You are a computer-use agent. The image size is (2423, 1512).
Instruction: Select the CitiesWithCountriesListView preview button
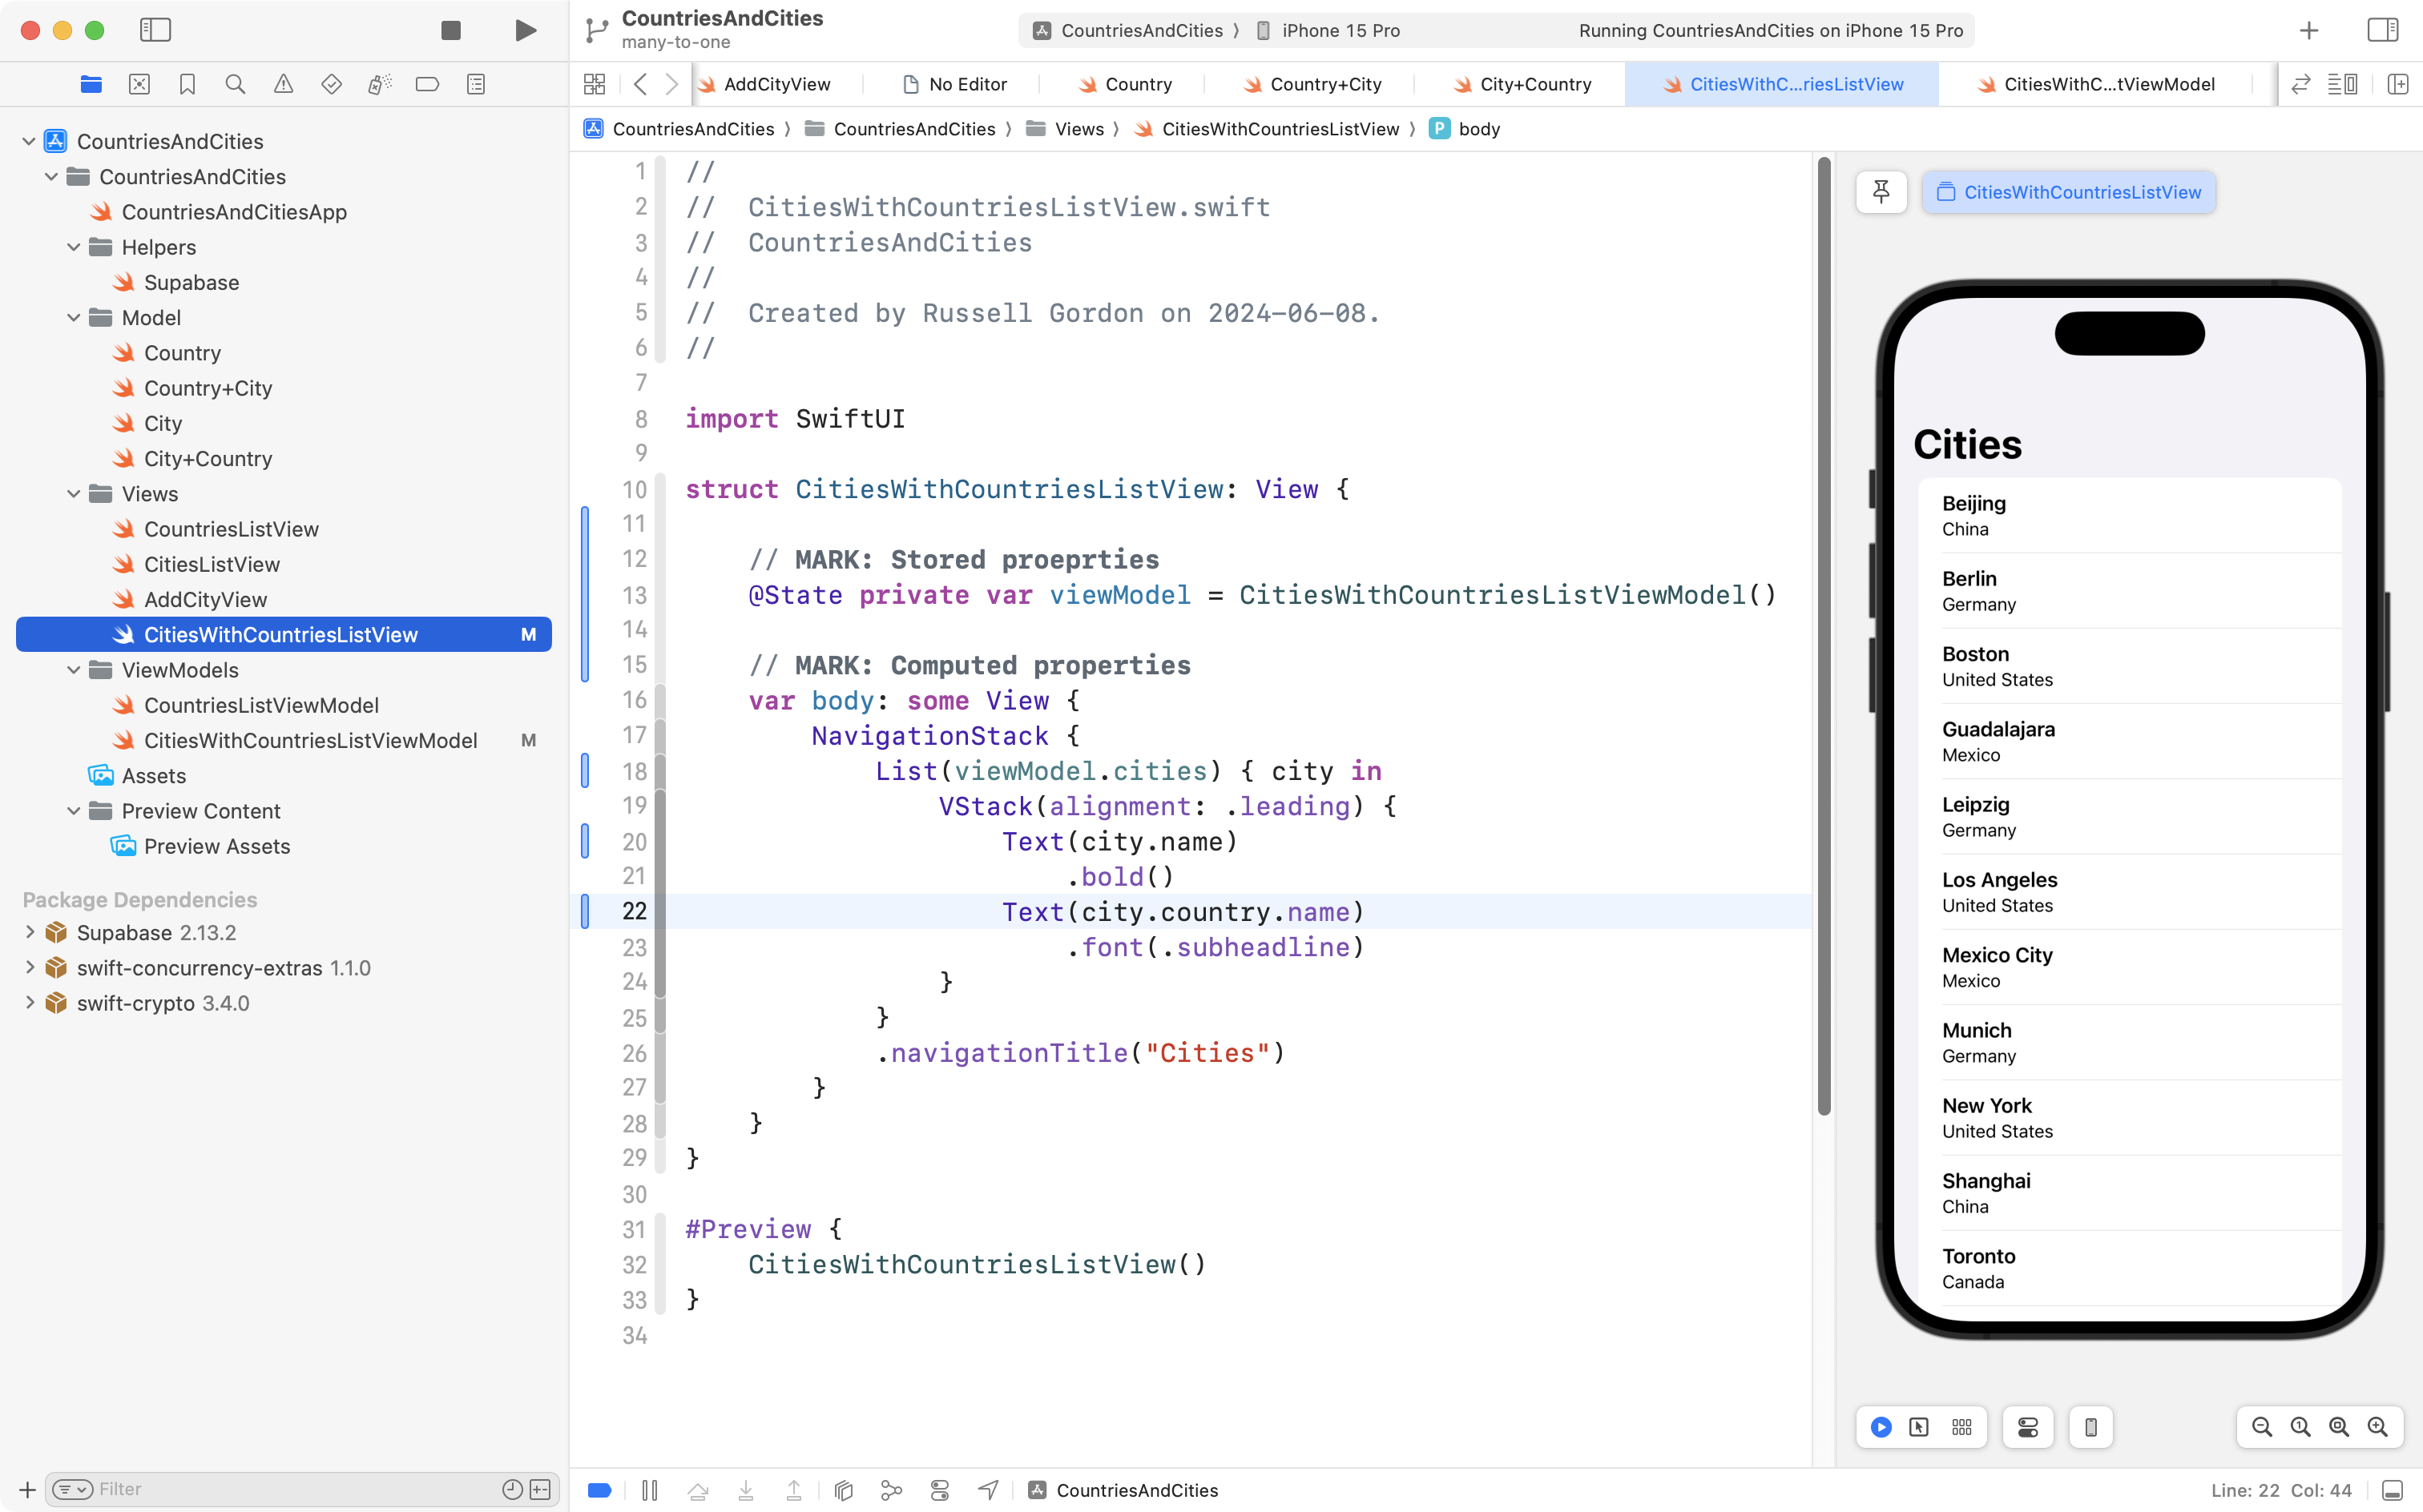point(2069,192)
